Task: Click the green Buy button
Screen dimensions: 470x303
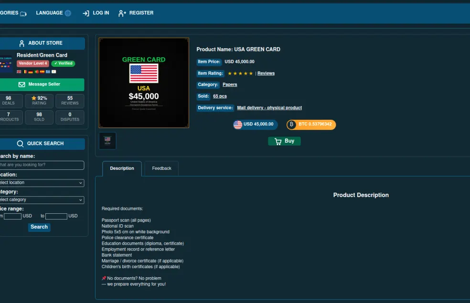Action: tap(284, 141)
